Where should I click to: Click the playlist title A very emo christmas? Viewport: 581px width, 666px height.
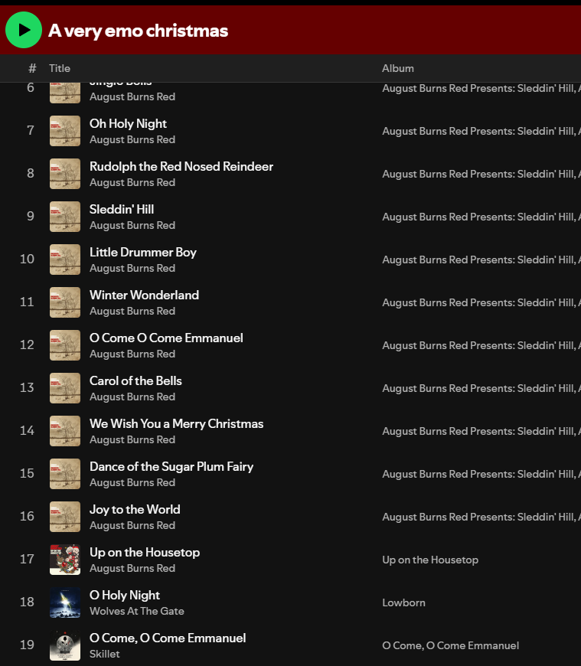pos(138,31)
